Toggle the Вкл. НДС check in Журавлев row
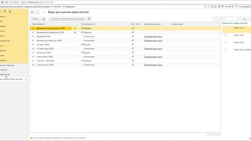 [x=133, y=36]
